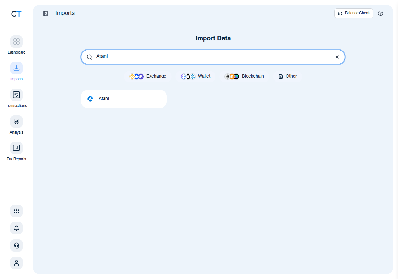Open the Analysis sidebar icon
This screenshot has width=398, height=279.
pos(16,122)
